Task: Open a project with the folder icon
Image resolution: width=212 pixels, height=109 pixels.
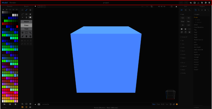Action: [x=191, y=3]
